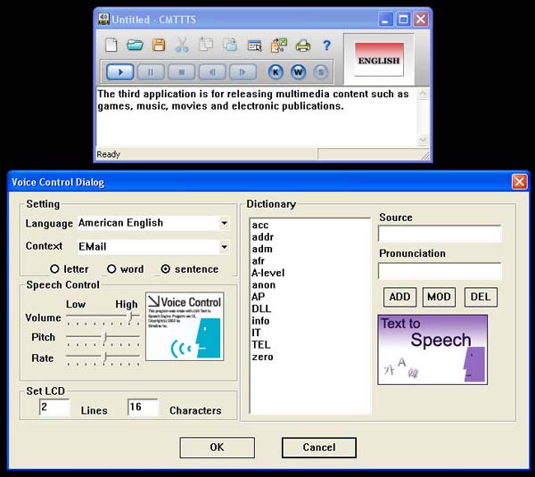Click the Pronunciation input field
535x477 pixels.
440,271
